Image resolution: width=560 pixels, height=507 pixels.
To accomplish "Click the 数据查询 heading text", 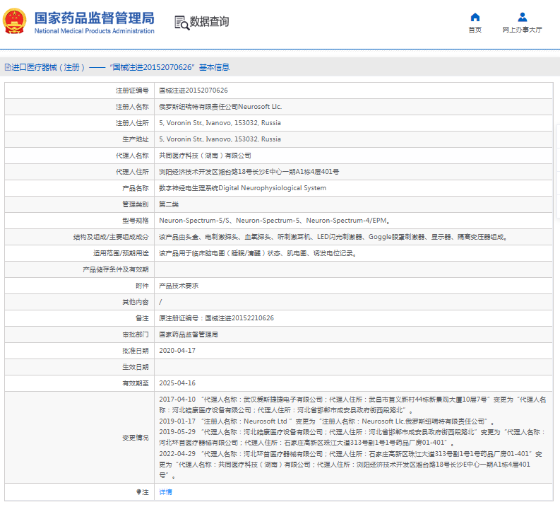I will (209, 22).
